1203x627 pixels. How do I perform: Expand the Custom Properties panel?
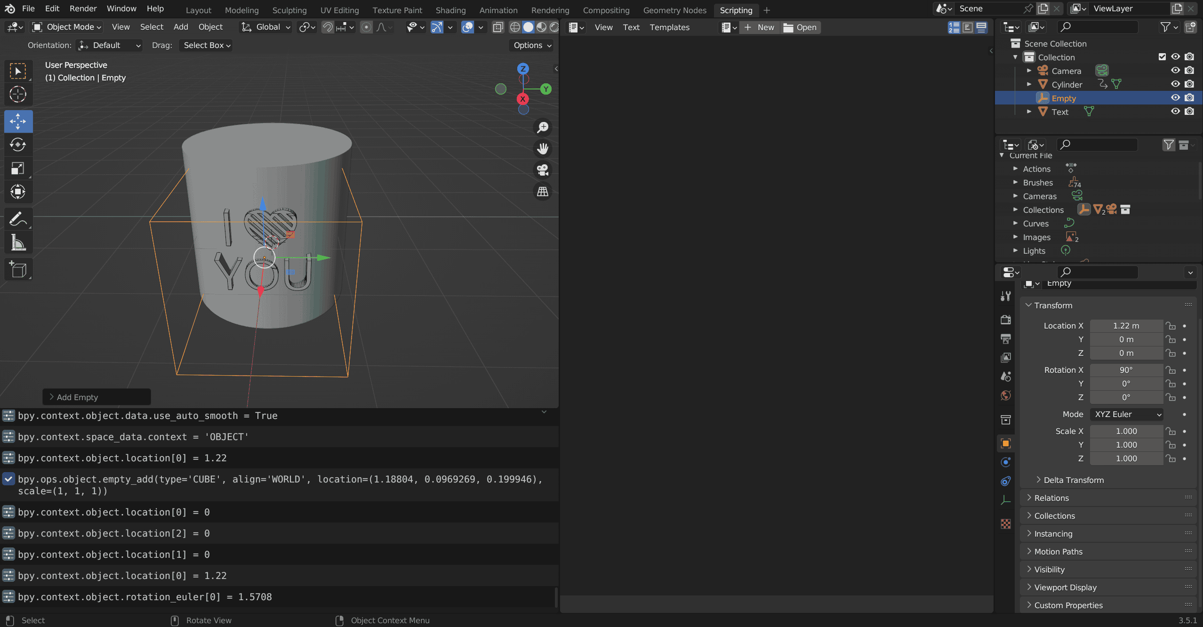tap(1068, 605)
